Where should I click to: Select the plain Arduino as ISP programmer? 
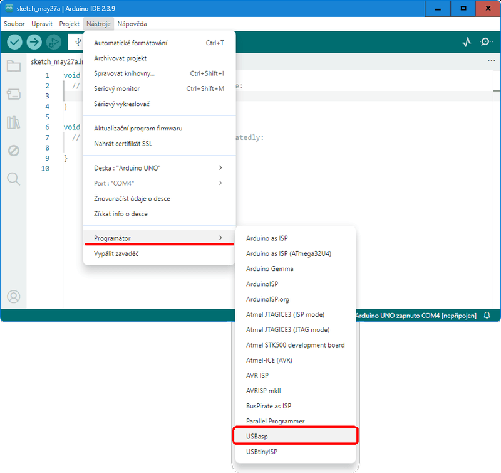(x=295, y=238)
